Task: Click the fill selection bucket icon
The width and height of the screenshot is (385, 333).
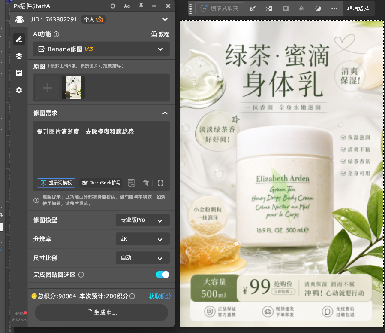Action: click(301, 9)
